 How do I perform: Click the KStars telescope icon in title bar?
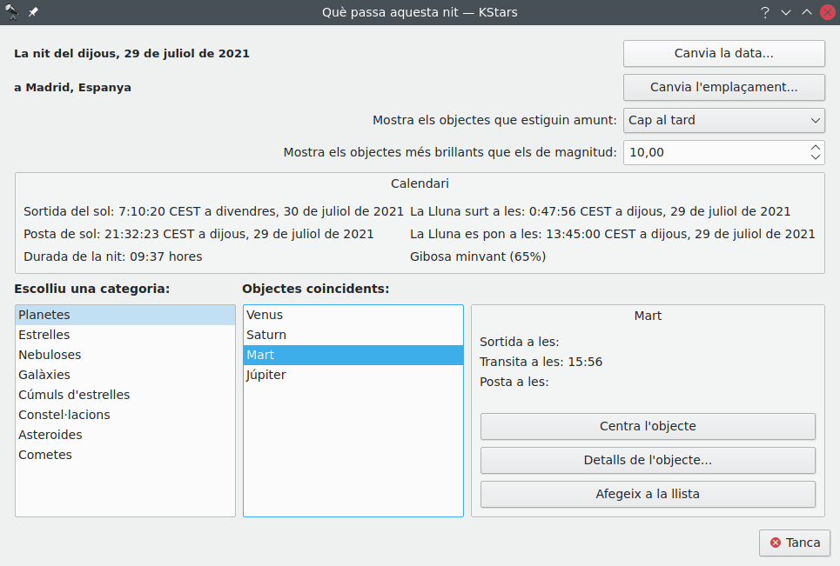(12, 12)
